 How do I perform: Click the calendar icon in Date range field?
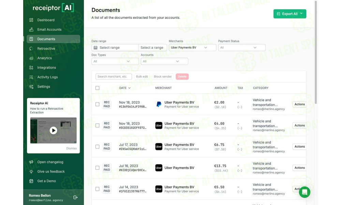(x=95, y=47)
